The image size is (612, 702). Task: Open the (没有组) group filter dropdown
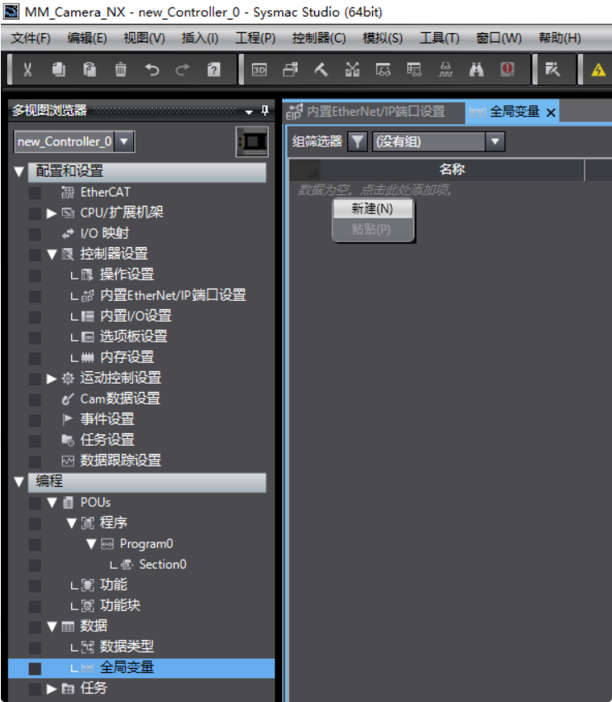pyautogui.click(x=495, y=142)
